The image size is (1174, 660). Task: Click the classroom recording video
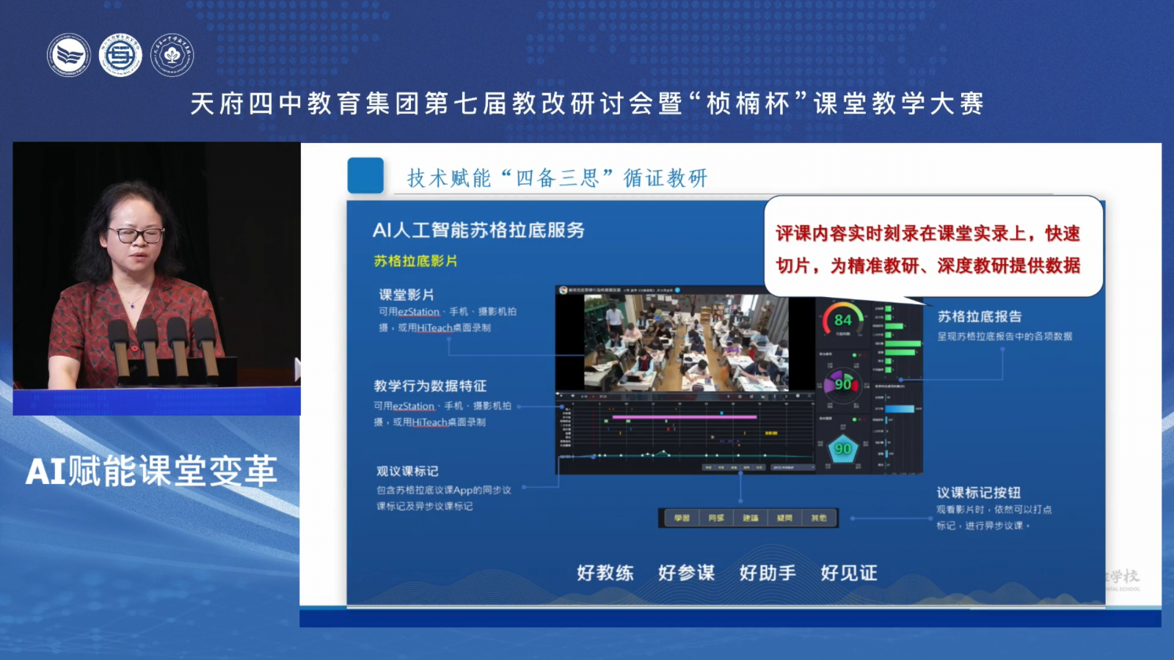coord(685,342)
